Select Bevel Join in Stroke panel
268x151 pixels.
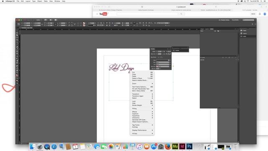tap(170, 54)
